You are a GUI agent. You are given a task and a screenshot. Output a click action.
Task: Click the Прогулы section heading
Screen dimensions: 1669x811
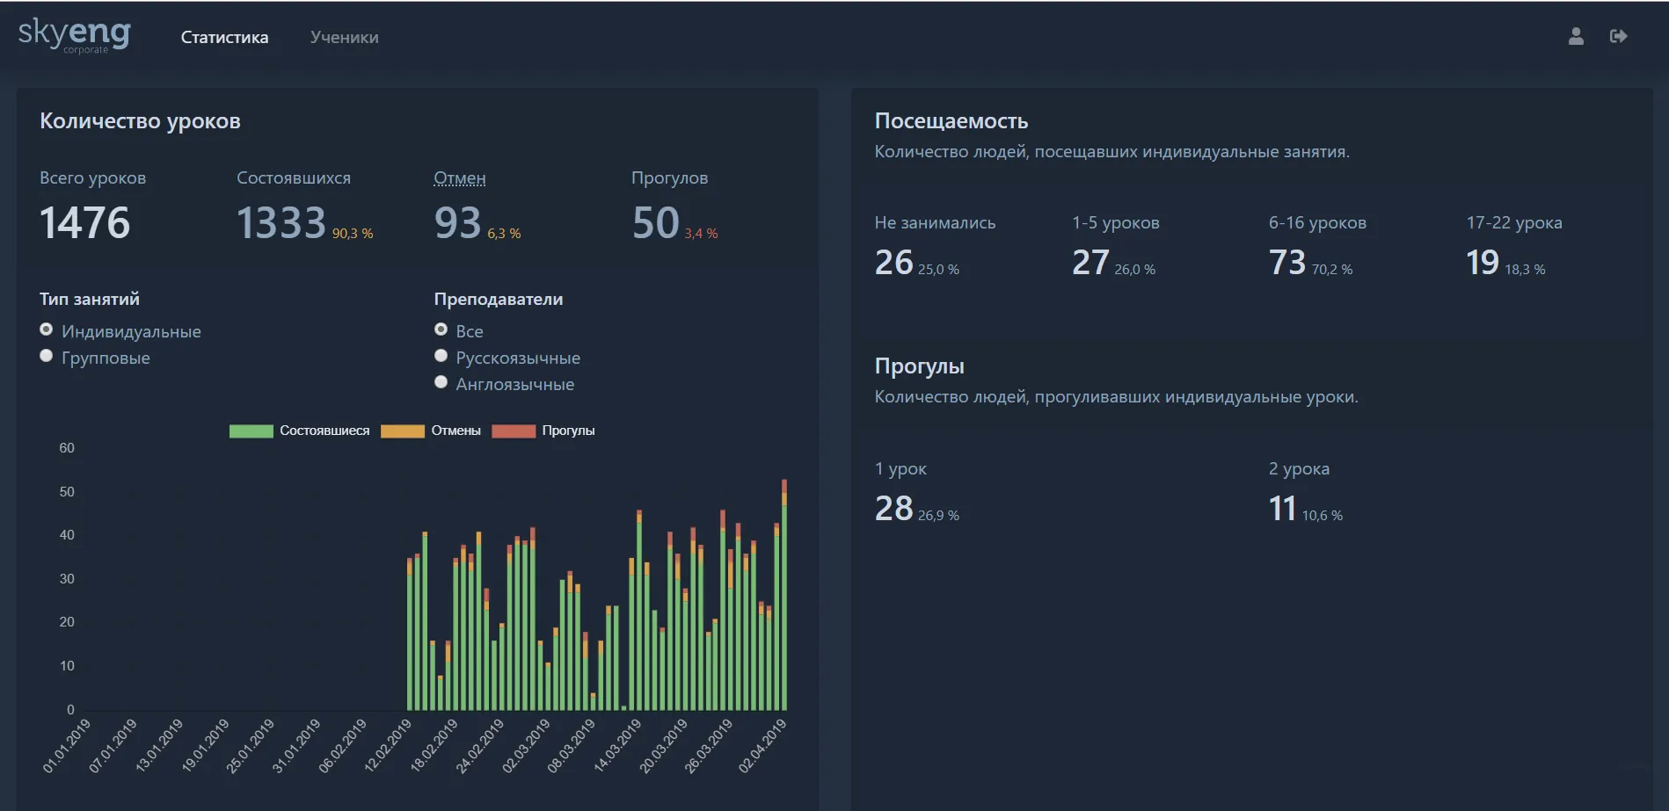pyautogui.click(x=919, y=366)
